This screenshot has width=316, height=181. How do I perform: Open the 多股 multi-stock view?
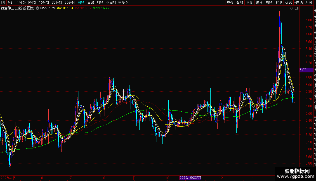pyautogui.click(x=249, y=3)
